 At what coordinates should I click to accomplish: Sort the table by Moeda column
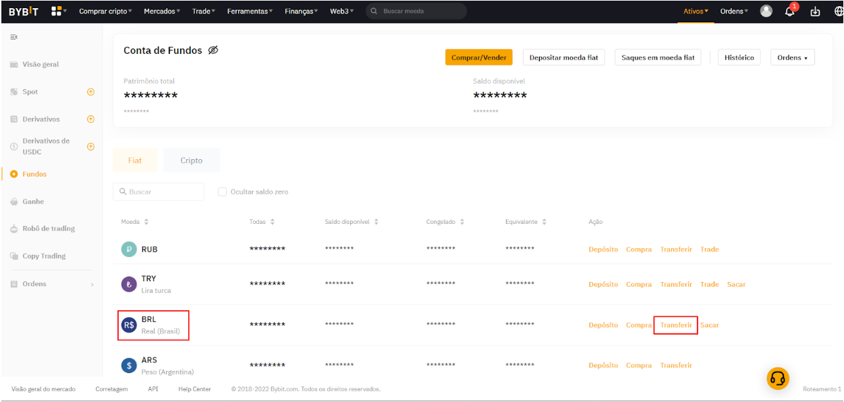tap(146, 222)
